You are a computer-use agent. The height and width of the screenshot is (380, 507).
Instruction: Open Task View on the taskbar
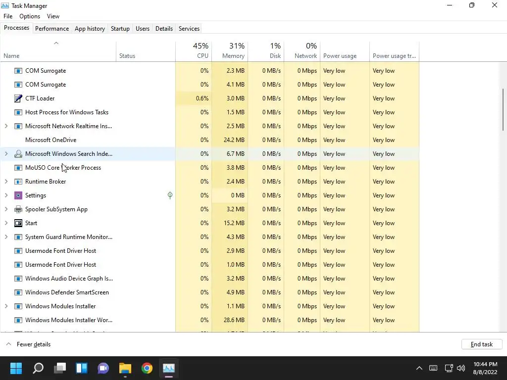(x=60, y=368)
